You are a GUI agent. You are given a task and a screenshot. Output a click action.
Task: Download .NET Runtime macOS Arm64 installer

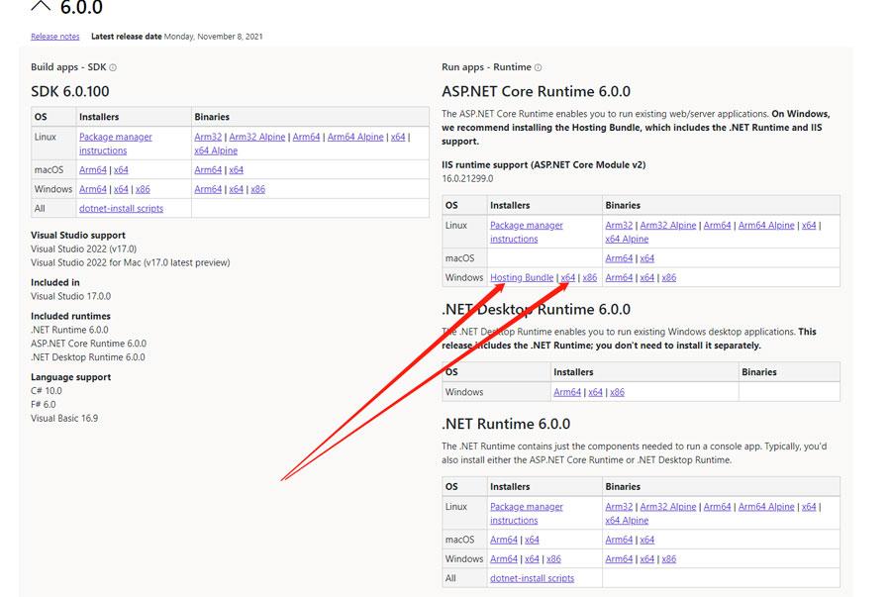pos(504,540)
